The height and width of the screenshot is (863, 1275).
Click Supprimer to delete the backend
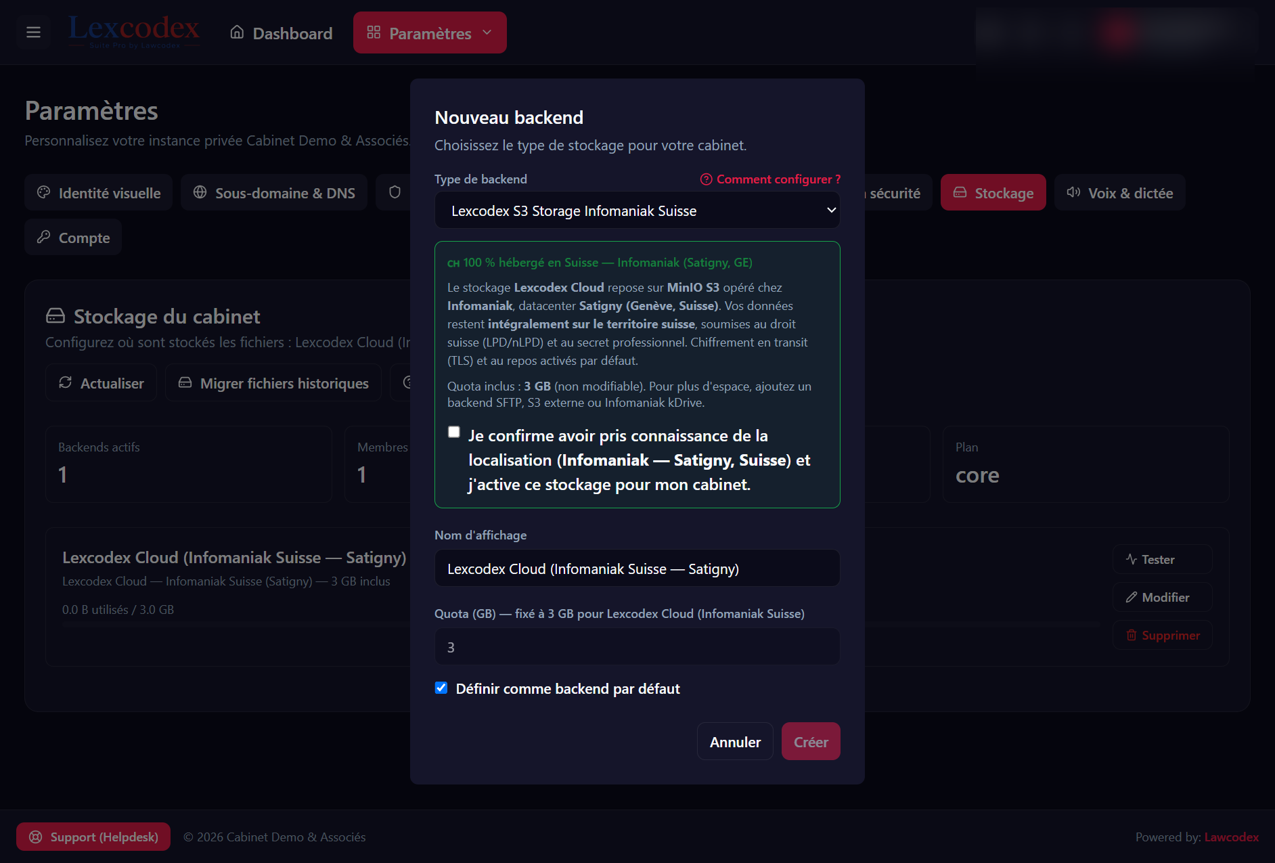coord(1162,636)
